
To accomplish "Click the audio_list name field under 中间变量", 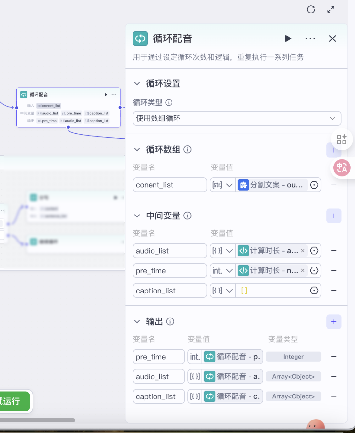I will pyautogui.click(x=170, y=251).
